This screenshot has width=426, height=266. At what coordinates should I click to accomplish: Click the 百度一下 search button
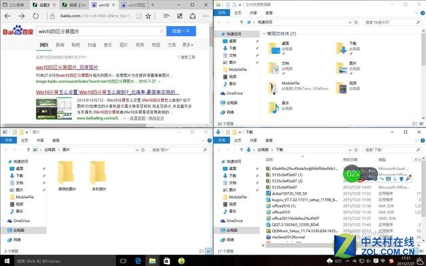click(x=181, y=31)
